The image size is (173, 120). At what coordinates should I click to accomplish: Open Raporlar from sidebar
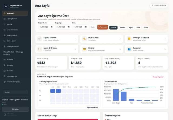point(15,71)
